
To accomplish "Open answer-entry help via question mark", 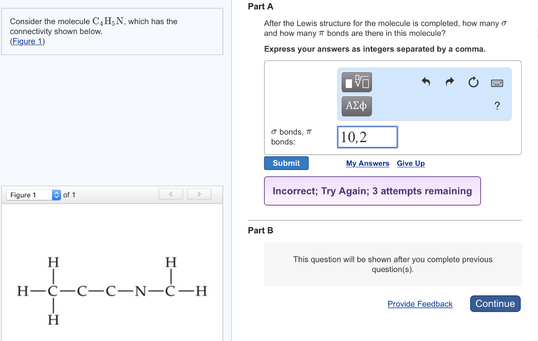I will (x=496, y=106).
